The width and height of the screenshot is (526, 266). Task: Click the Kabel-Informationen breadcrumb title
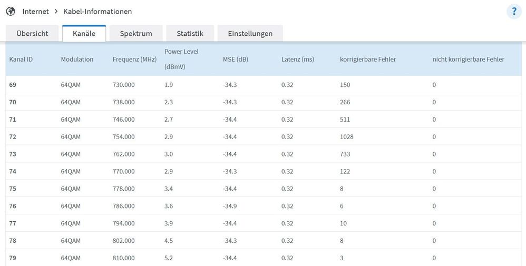point(98,12)
